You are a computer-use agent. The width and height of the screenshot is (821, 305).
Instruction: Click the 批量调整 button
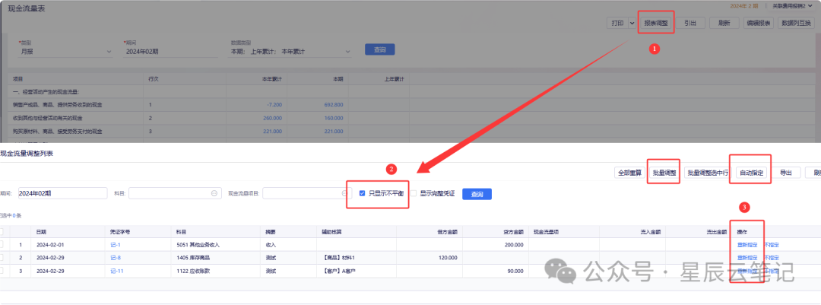tap(663, 173)
